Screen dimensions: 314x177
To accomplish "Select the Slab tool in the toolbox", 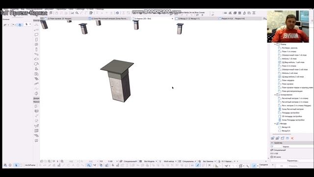I will click(x=36, y=59).
